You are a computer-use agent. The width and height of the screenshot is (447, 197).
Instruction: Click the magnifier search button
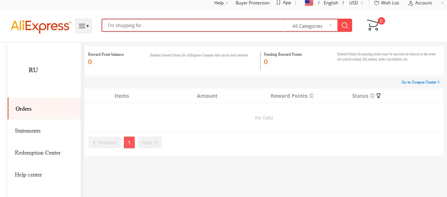(345, 25)
